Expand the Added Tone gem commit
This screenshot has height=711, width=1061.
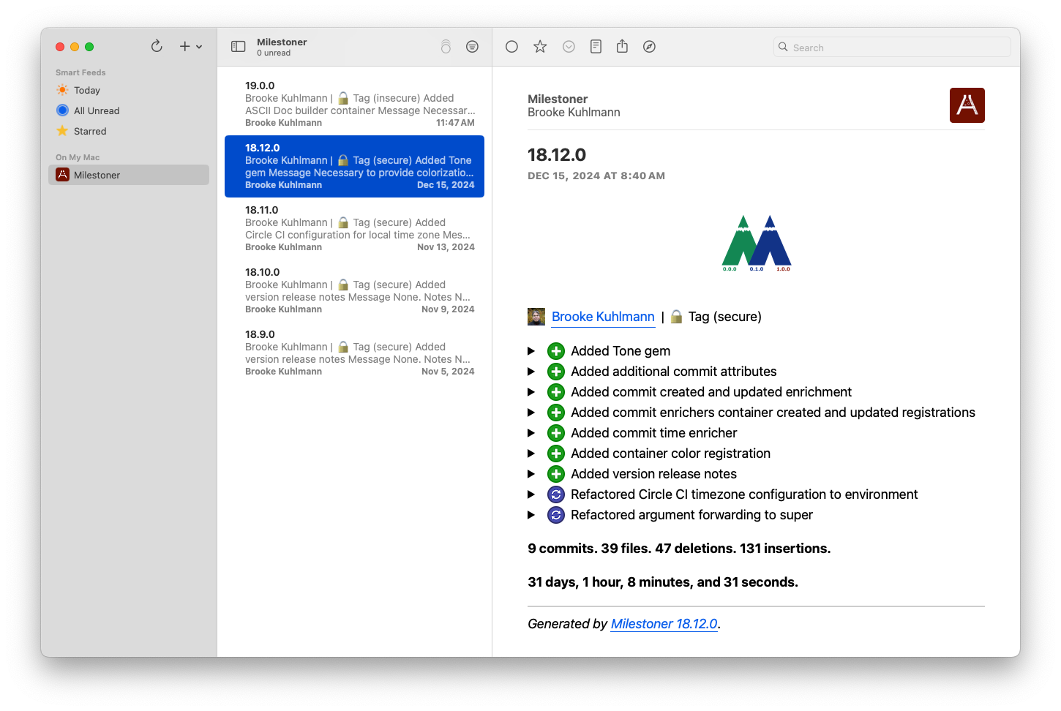(x=531, y=351)
